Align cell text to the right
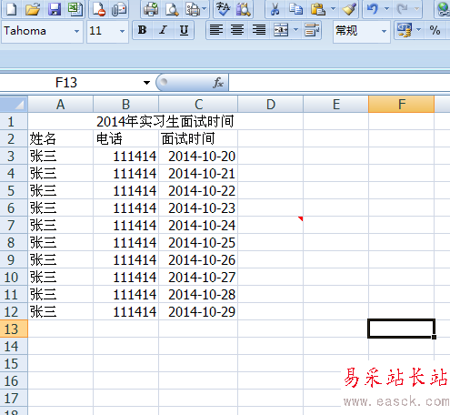 coord(259,30)
